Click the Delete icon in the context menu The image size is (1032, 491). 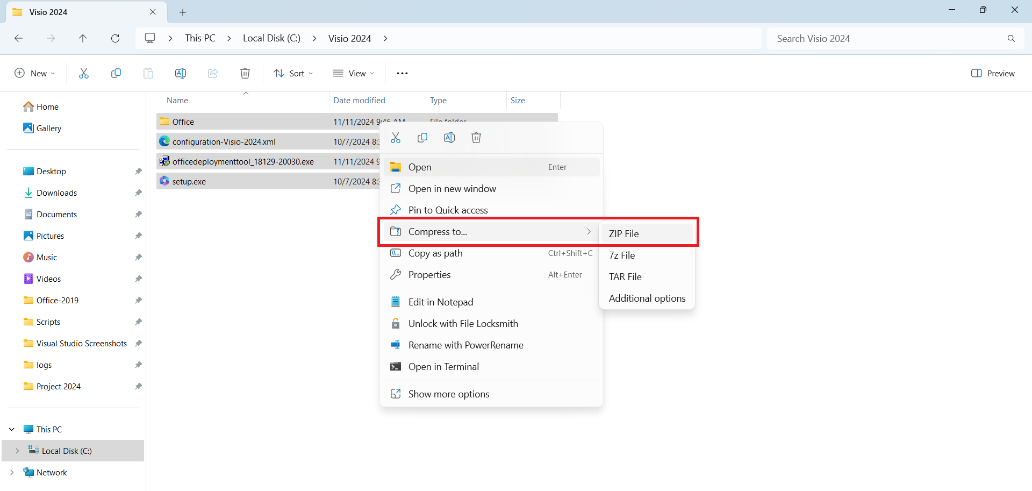pos(476,138)
